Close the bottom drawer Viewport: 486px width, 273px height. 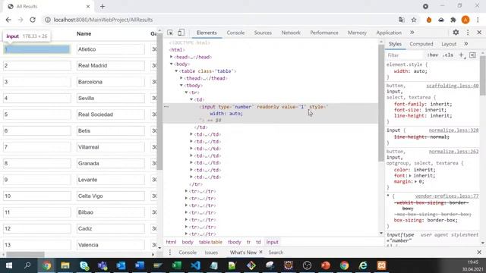[479, 253]
